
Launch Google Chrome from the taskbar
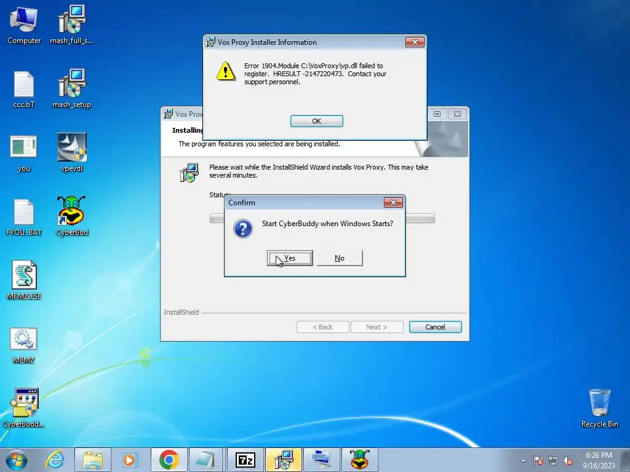[169, 460]
